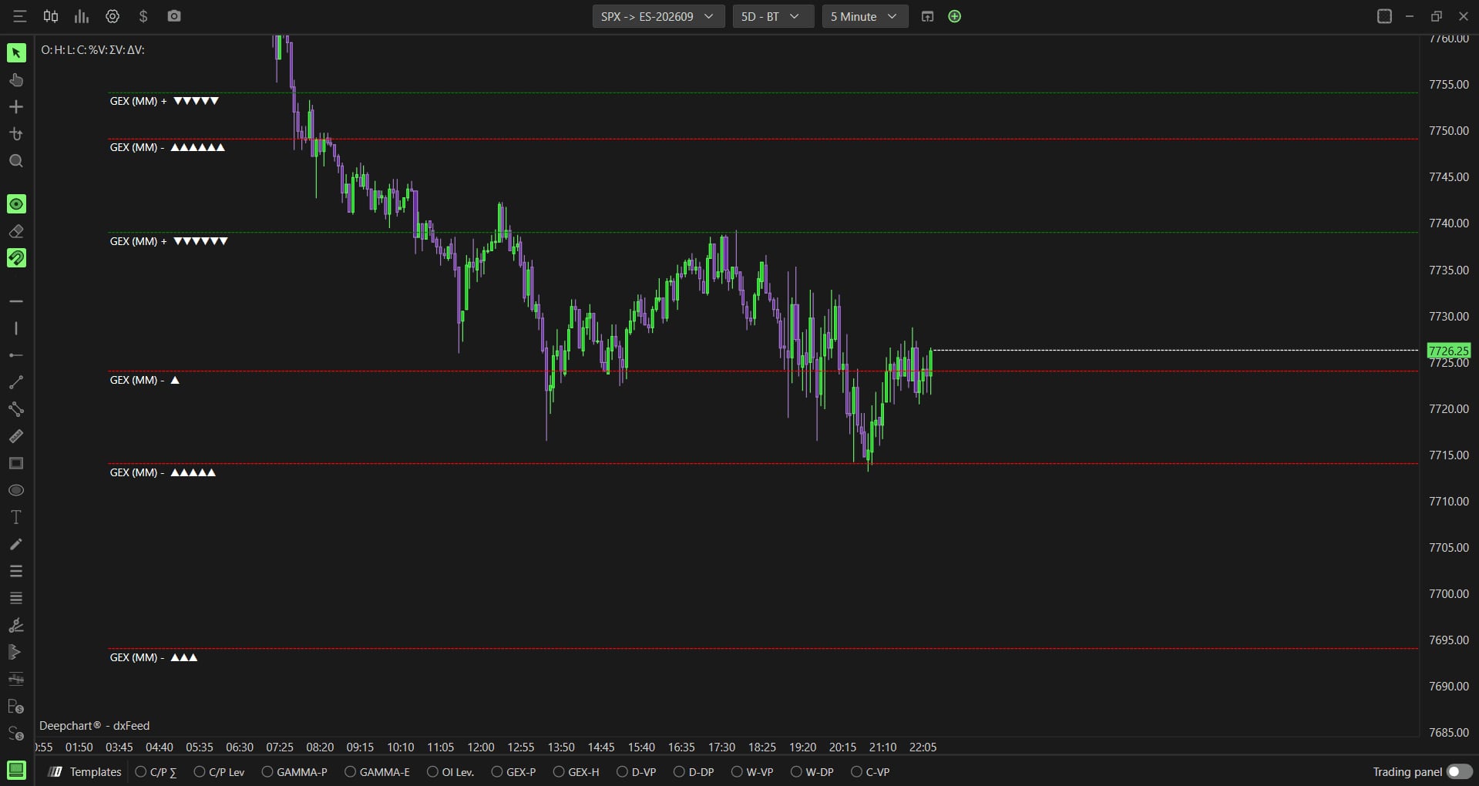The image size is (1479, 786).
Task: Select the trend line drawing tool
Action: point(16,382)
